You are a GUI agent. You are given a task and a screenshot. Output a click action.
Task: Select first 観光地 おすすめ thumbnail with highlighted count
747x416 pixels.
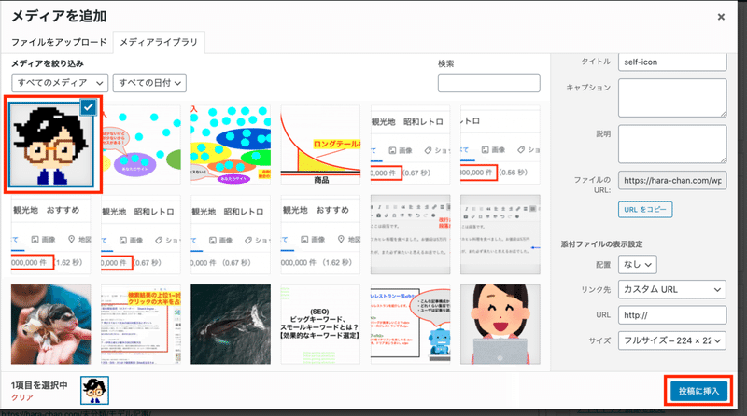coord(51,235)
